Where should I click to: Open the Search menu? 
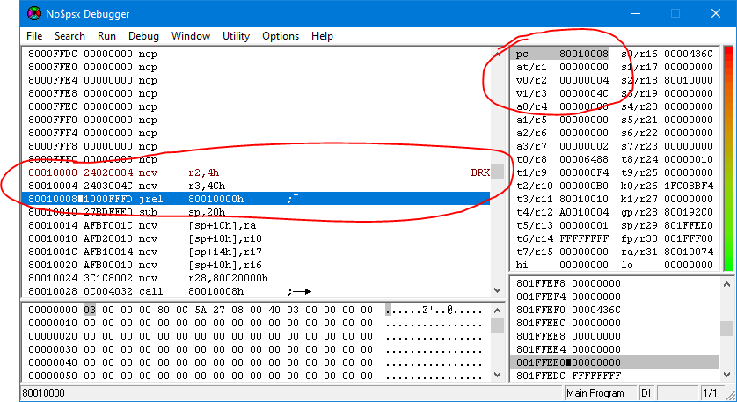(69, 36)
